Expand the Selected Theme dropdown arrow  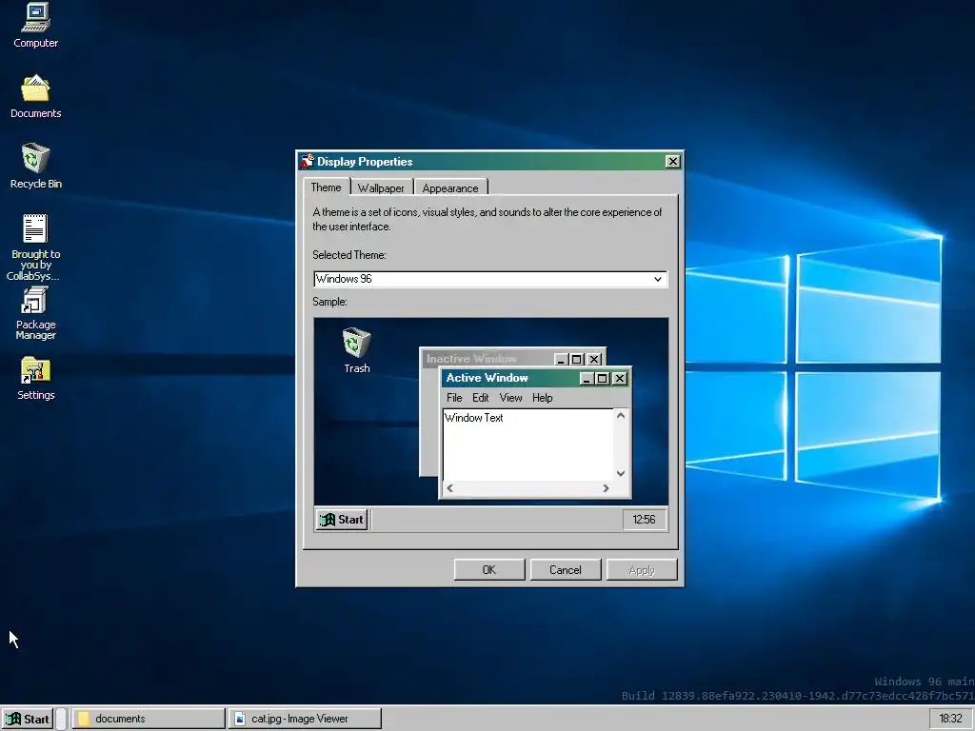(x=658, y=279)
